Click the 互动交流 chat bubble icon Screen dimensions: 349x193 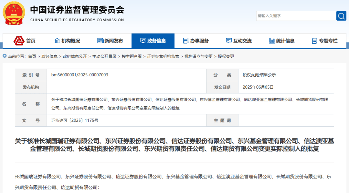228,41
